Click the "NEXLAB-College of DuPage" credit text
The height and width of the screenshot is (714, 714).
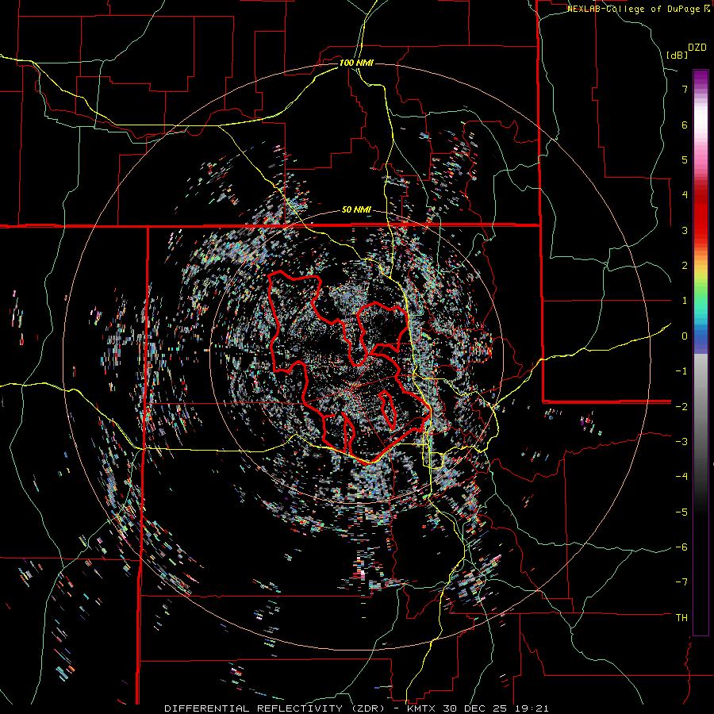click(x=633, y=9)
